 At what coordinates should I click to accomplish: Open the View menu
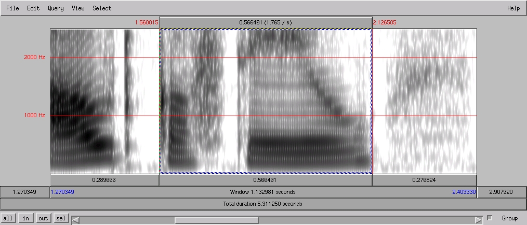[78, 8]
